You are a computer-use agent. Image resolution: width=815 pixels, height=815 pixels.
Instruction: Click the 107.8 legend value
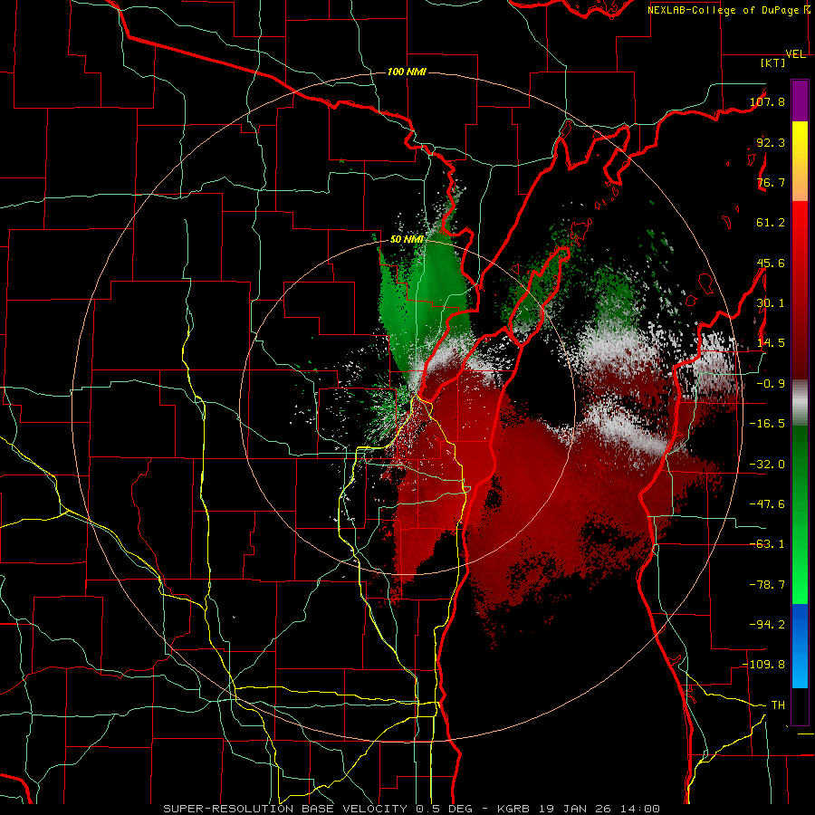click(x=767, y=101)
